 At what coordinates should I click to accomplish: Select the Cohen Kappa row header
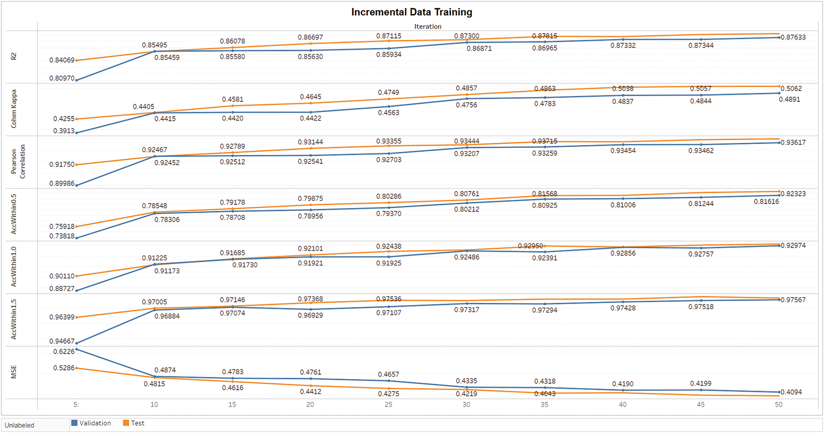[14, 109]
